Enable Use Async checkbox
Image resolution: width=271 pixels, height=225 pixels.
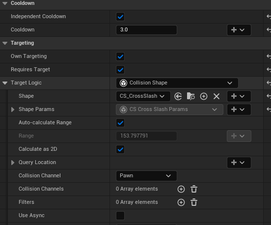[x=120, y=216]
